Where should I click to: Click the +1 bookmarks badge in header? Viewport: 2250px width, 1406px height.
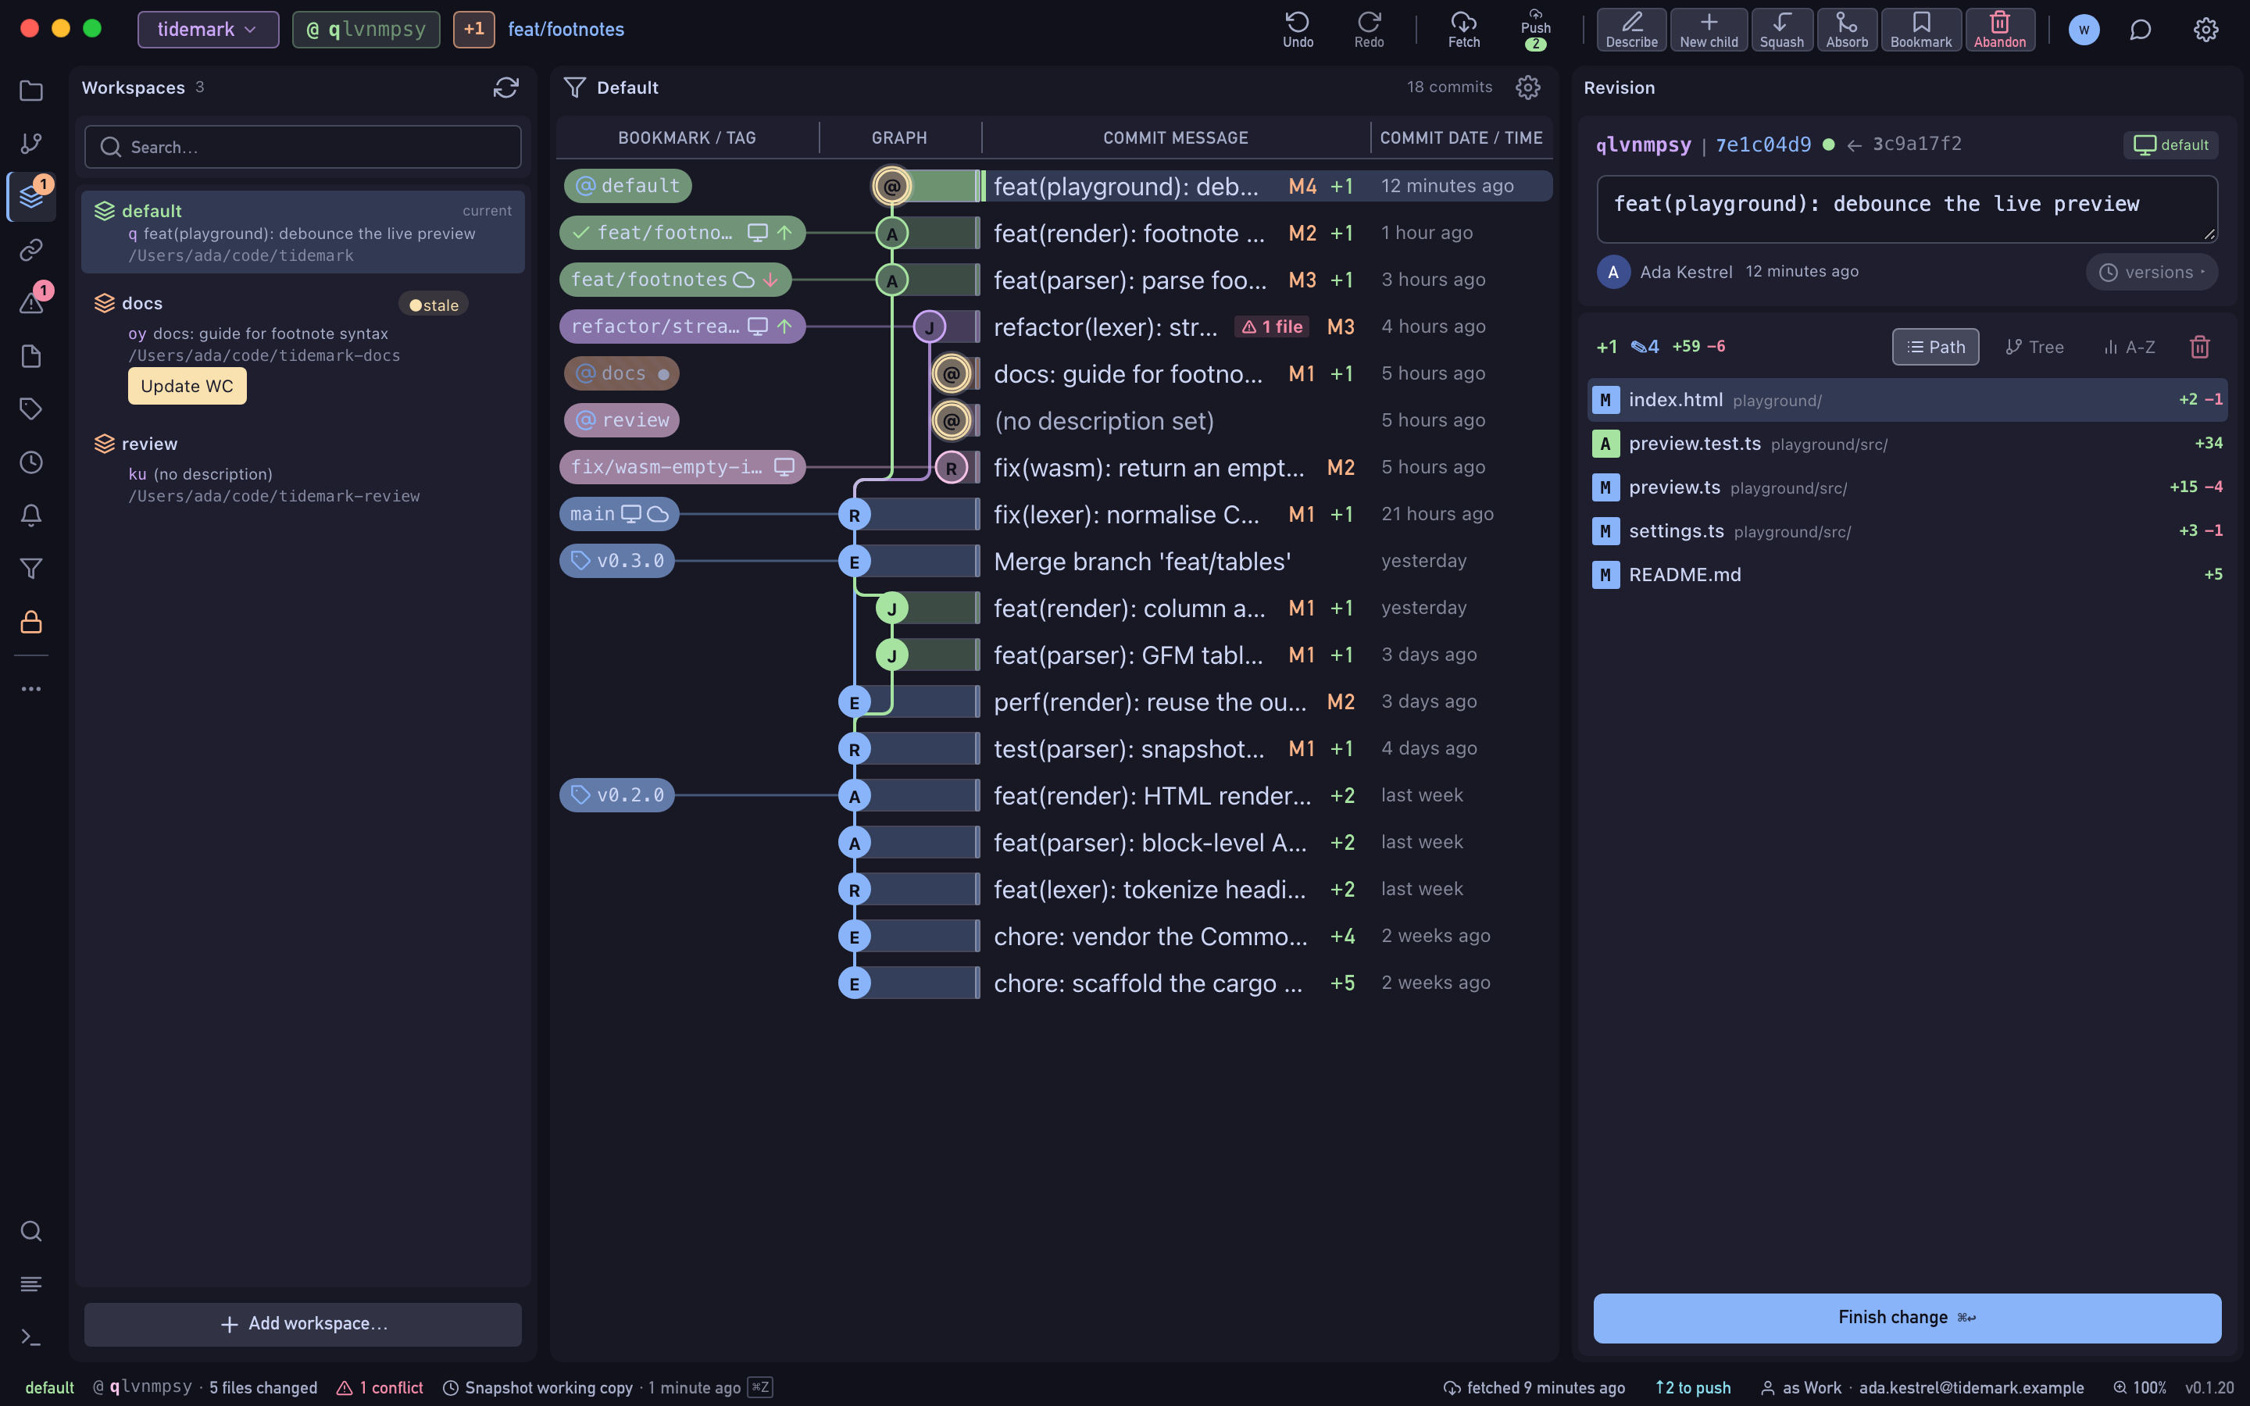473,29
